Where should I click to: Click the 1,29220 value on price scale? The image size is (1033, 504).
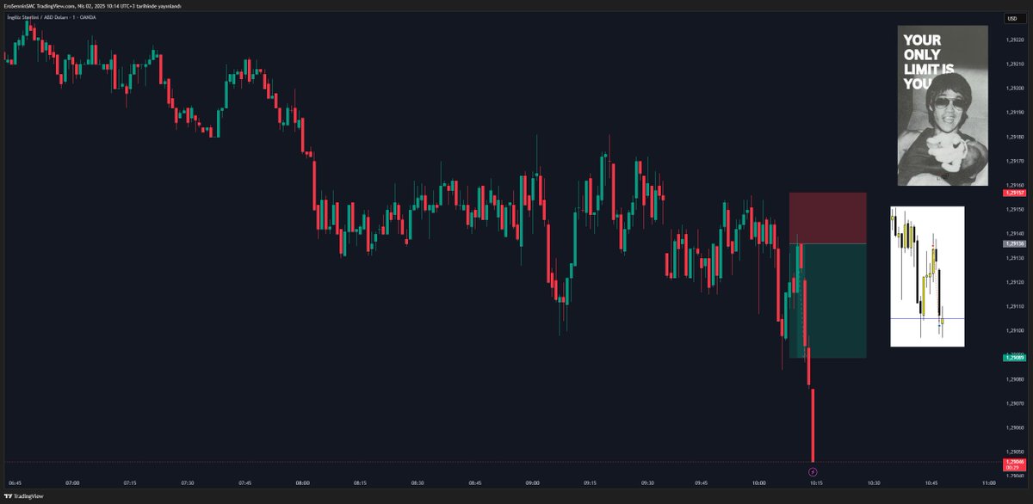1013,40
